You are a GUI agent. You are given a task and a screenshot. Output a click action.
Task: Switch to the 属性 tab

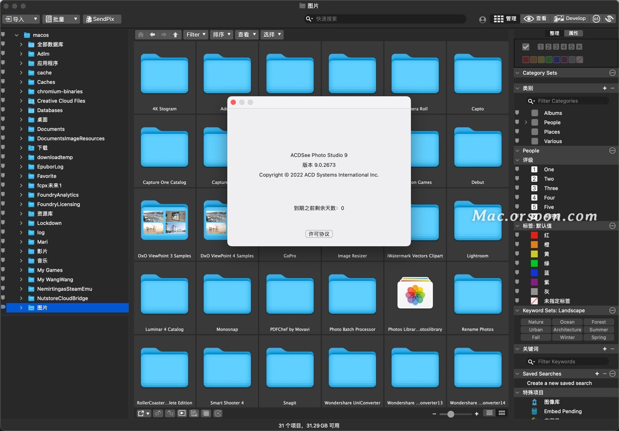573,33
